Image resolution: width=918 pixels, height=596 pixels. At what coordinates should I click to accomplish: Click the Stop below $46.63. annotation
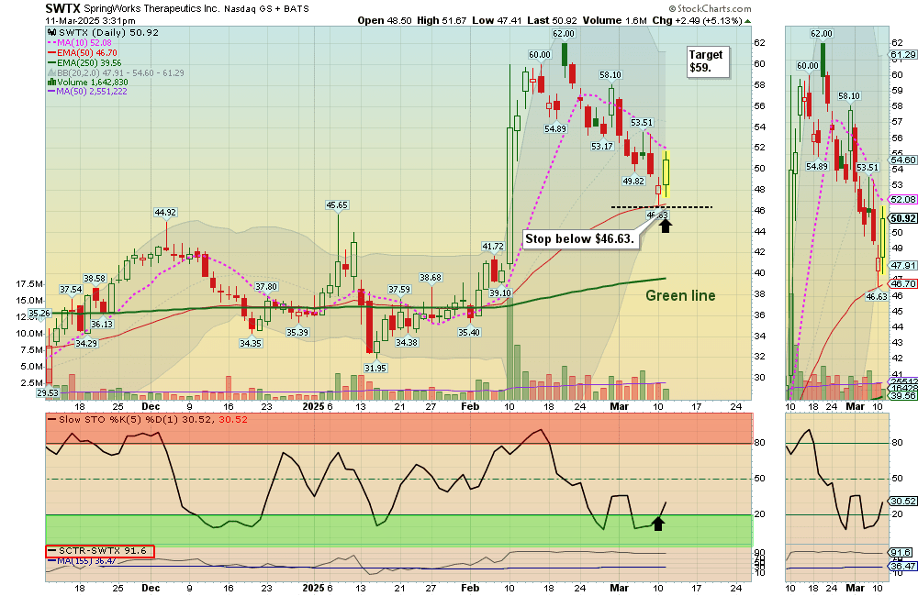point(579,238)
